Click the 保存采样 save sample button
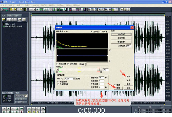The image size is (172, 117). tap(121, 38)
